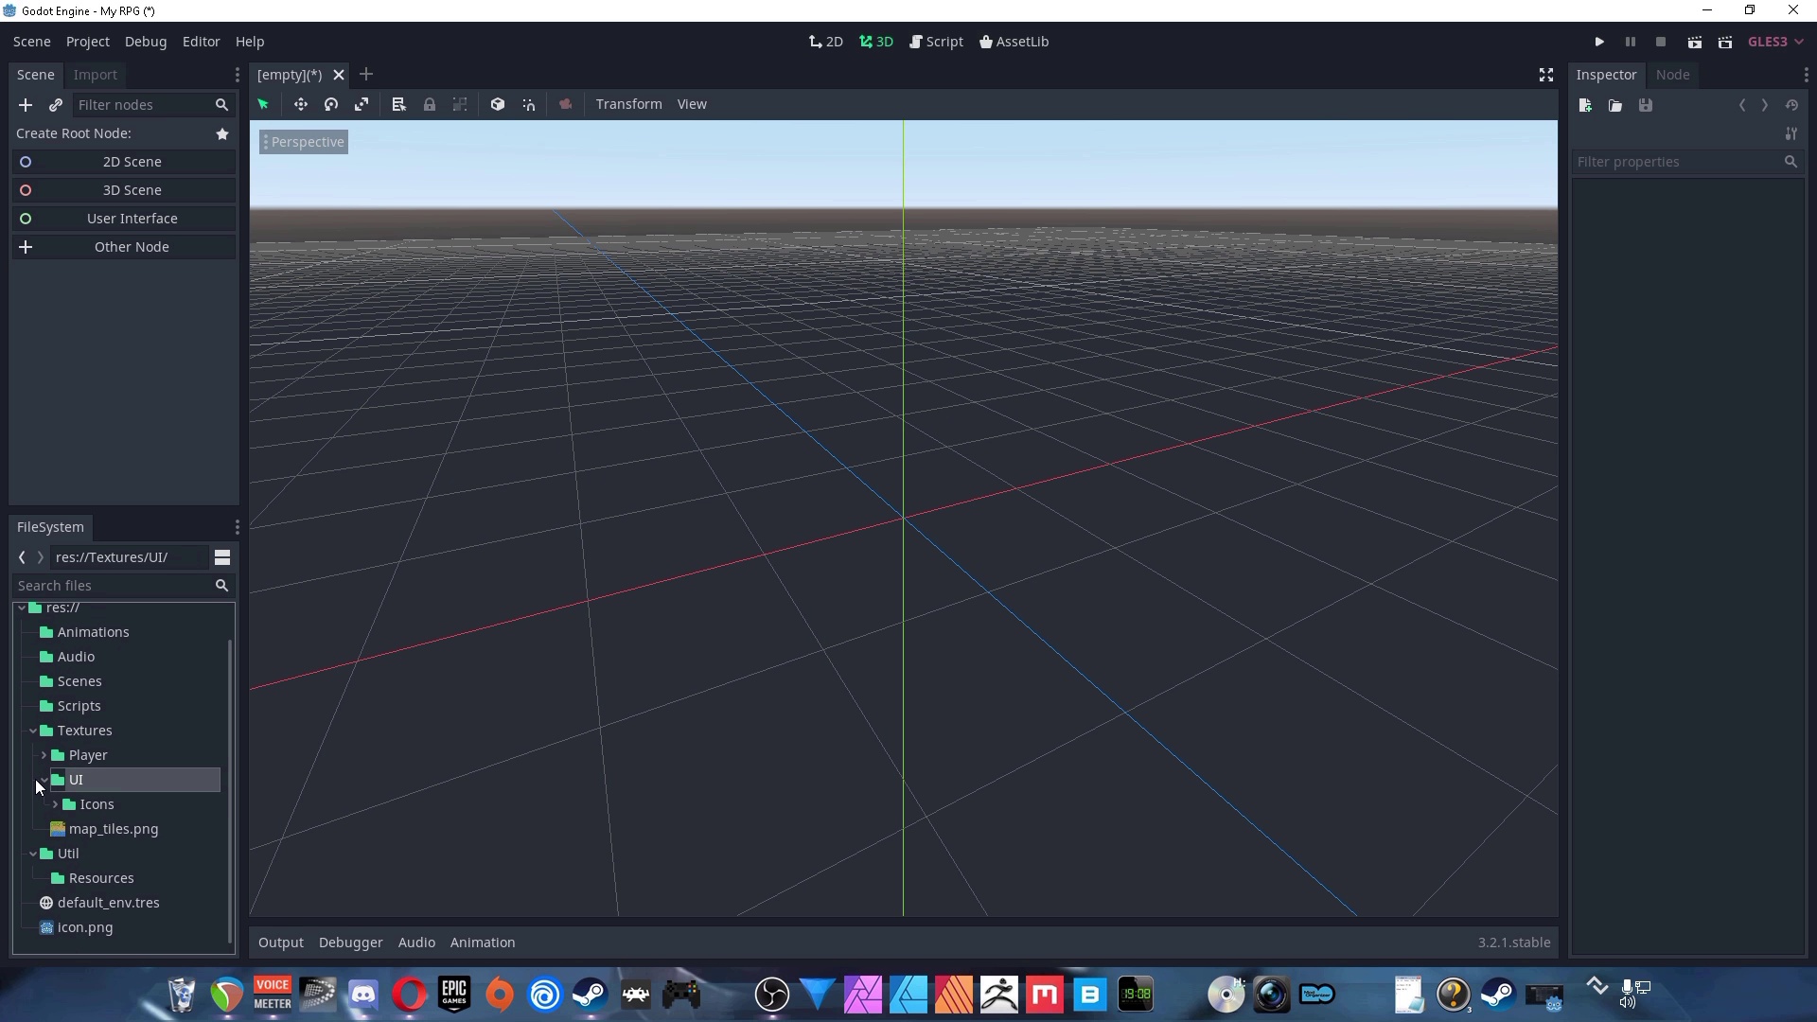Switch to the Node tab
Image resolution: width=1817 pixels, height=1022 pixels.
1672,75
